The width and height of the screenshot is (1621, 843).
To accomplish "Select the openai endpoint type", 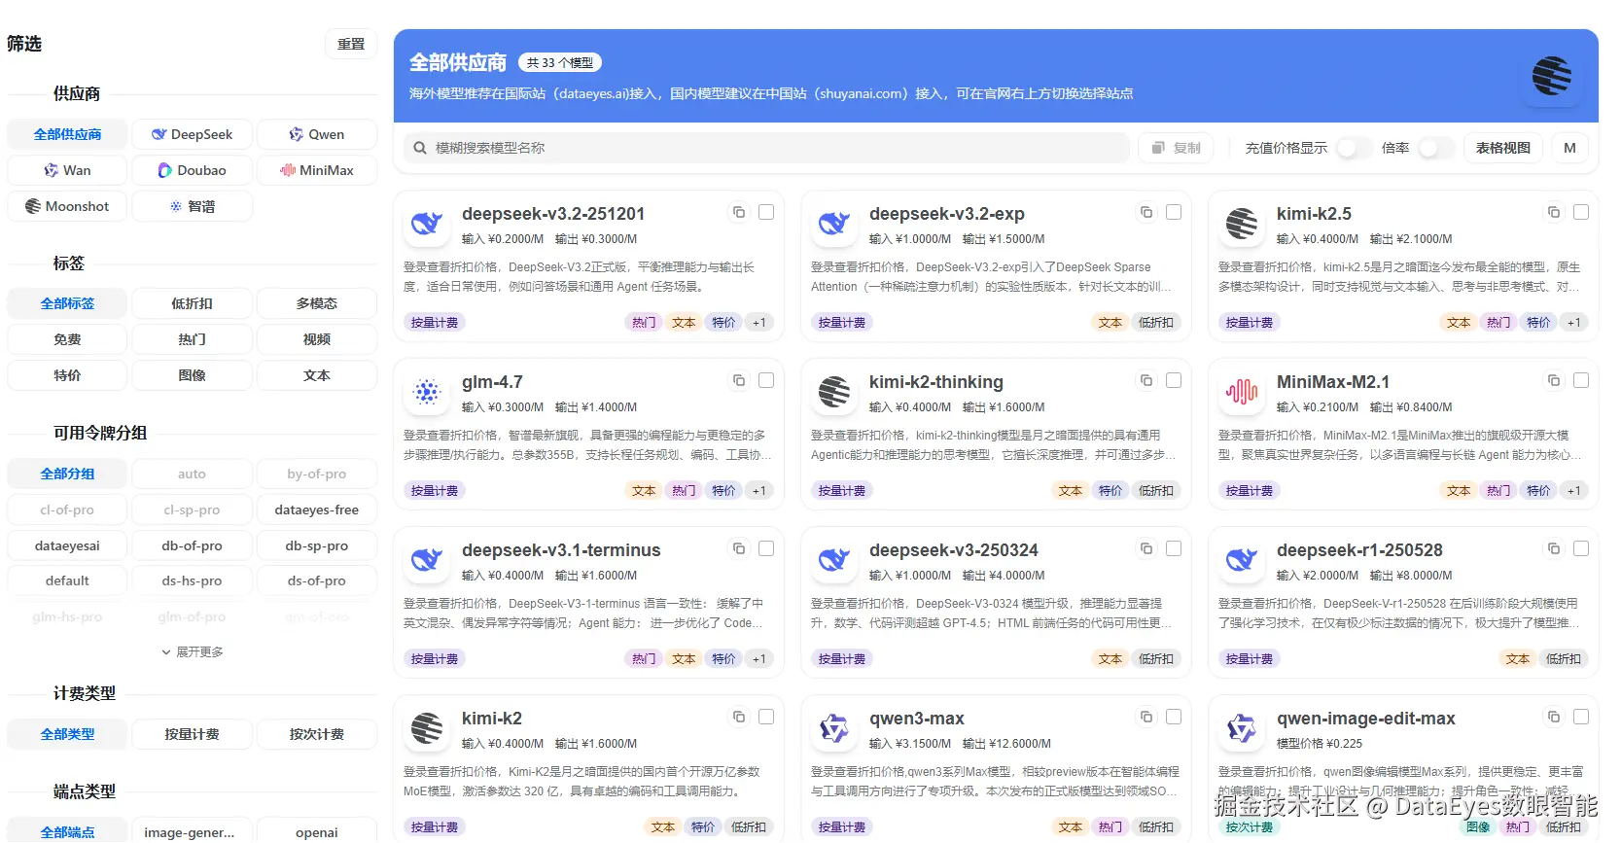I will tap(317, 832).
